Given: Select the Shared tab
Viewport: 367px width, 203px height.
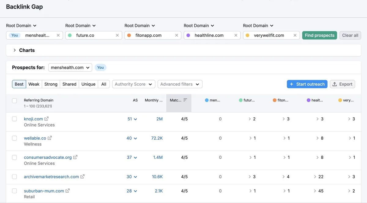Looking at the screenshot, I should coord(69,84).
